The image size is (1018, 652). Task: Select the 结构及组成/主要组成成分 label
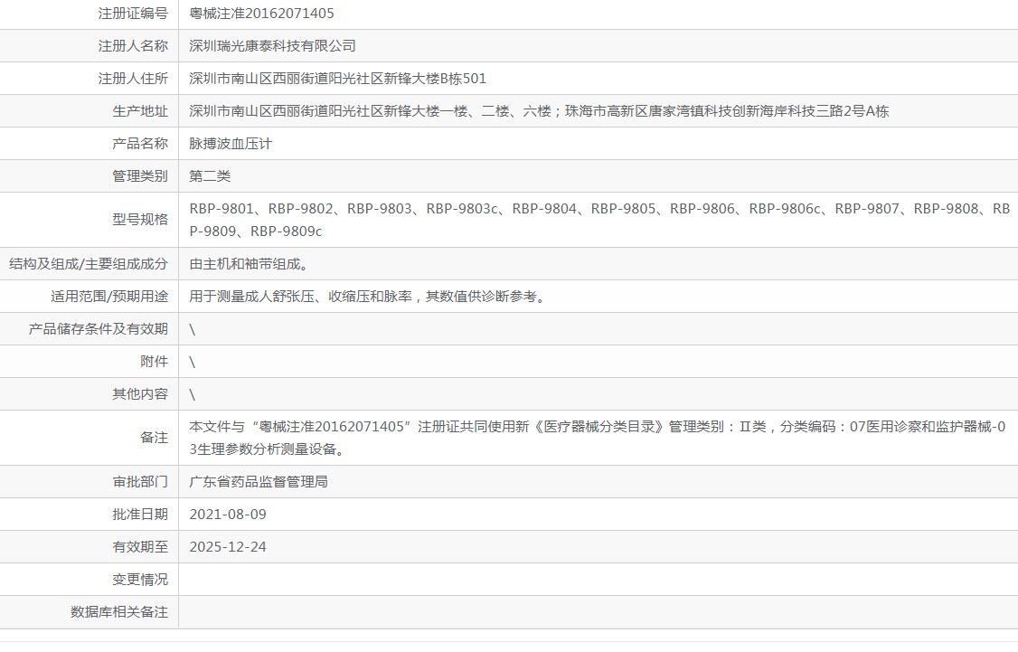[x=89, y=264]
